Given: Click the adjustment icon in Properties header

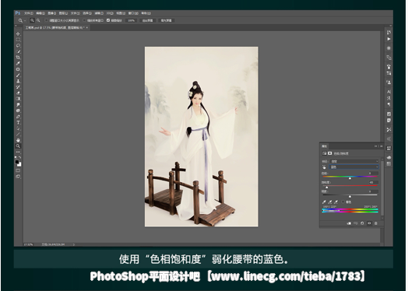Looking at the screenshot, I should click(x=325, y=153).
